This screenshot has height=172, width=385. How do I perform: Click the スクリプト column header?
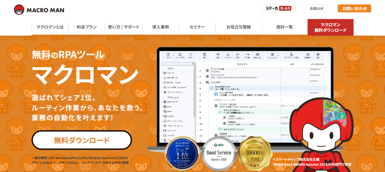coord(242,64)
